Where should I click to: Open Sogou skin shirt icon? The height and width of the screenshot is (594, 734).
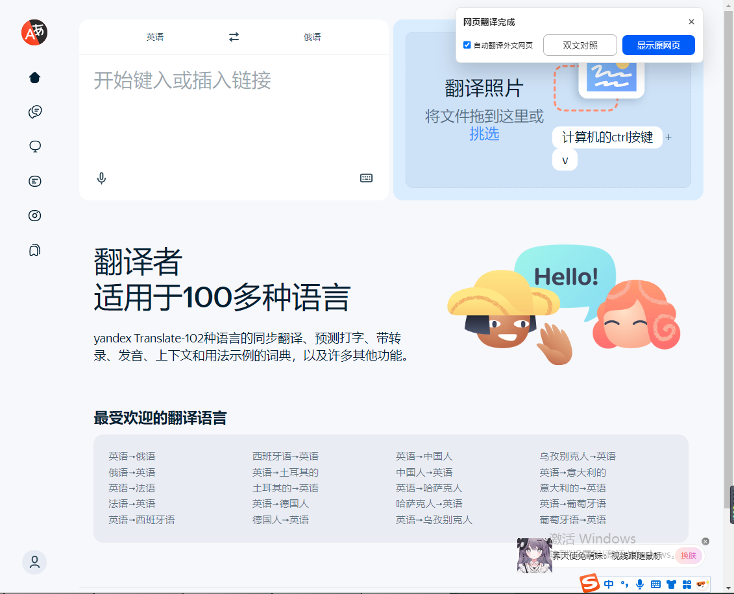[x=671, y=584]
